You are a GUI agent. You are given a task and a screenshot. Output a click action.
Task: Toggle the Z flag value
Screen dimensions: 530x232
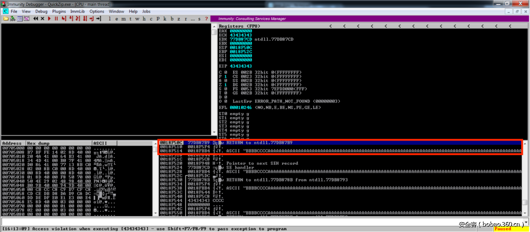pyautogui.click(x=225, y=85)
